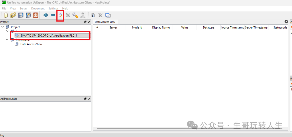Click the Log panel title
The image size is (292, 137).
[2, 135]
